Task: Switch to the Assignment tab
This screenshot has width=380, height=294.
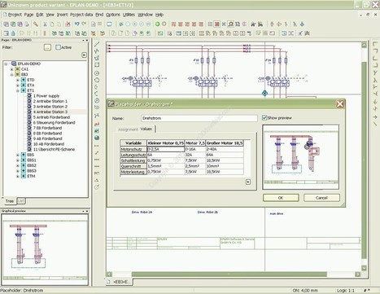Action: click(128, 129)
